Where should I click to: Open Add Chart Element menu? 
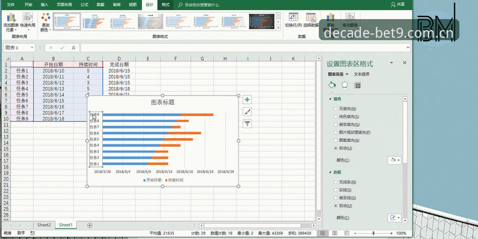[x=11, y=22]
